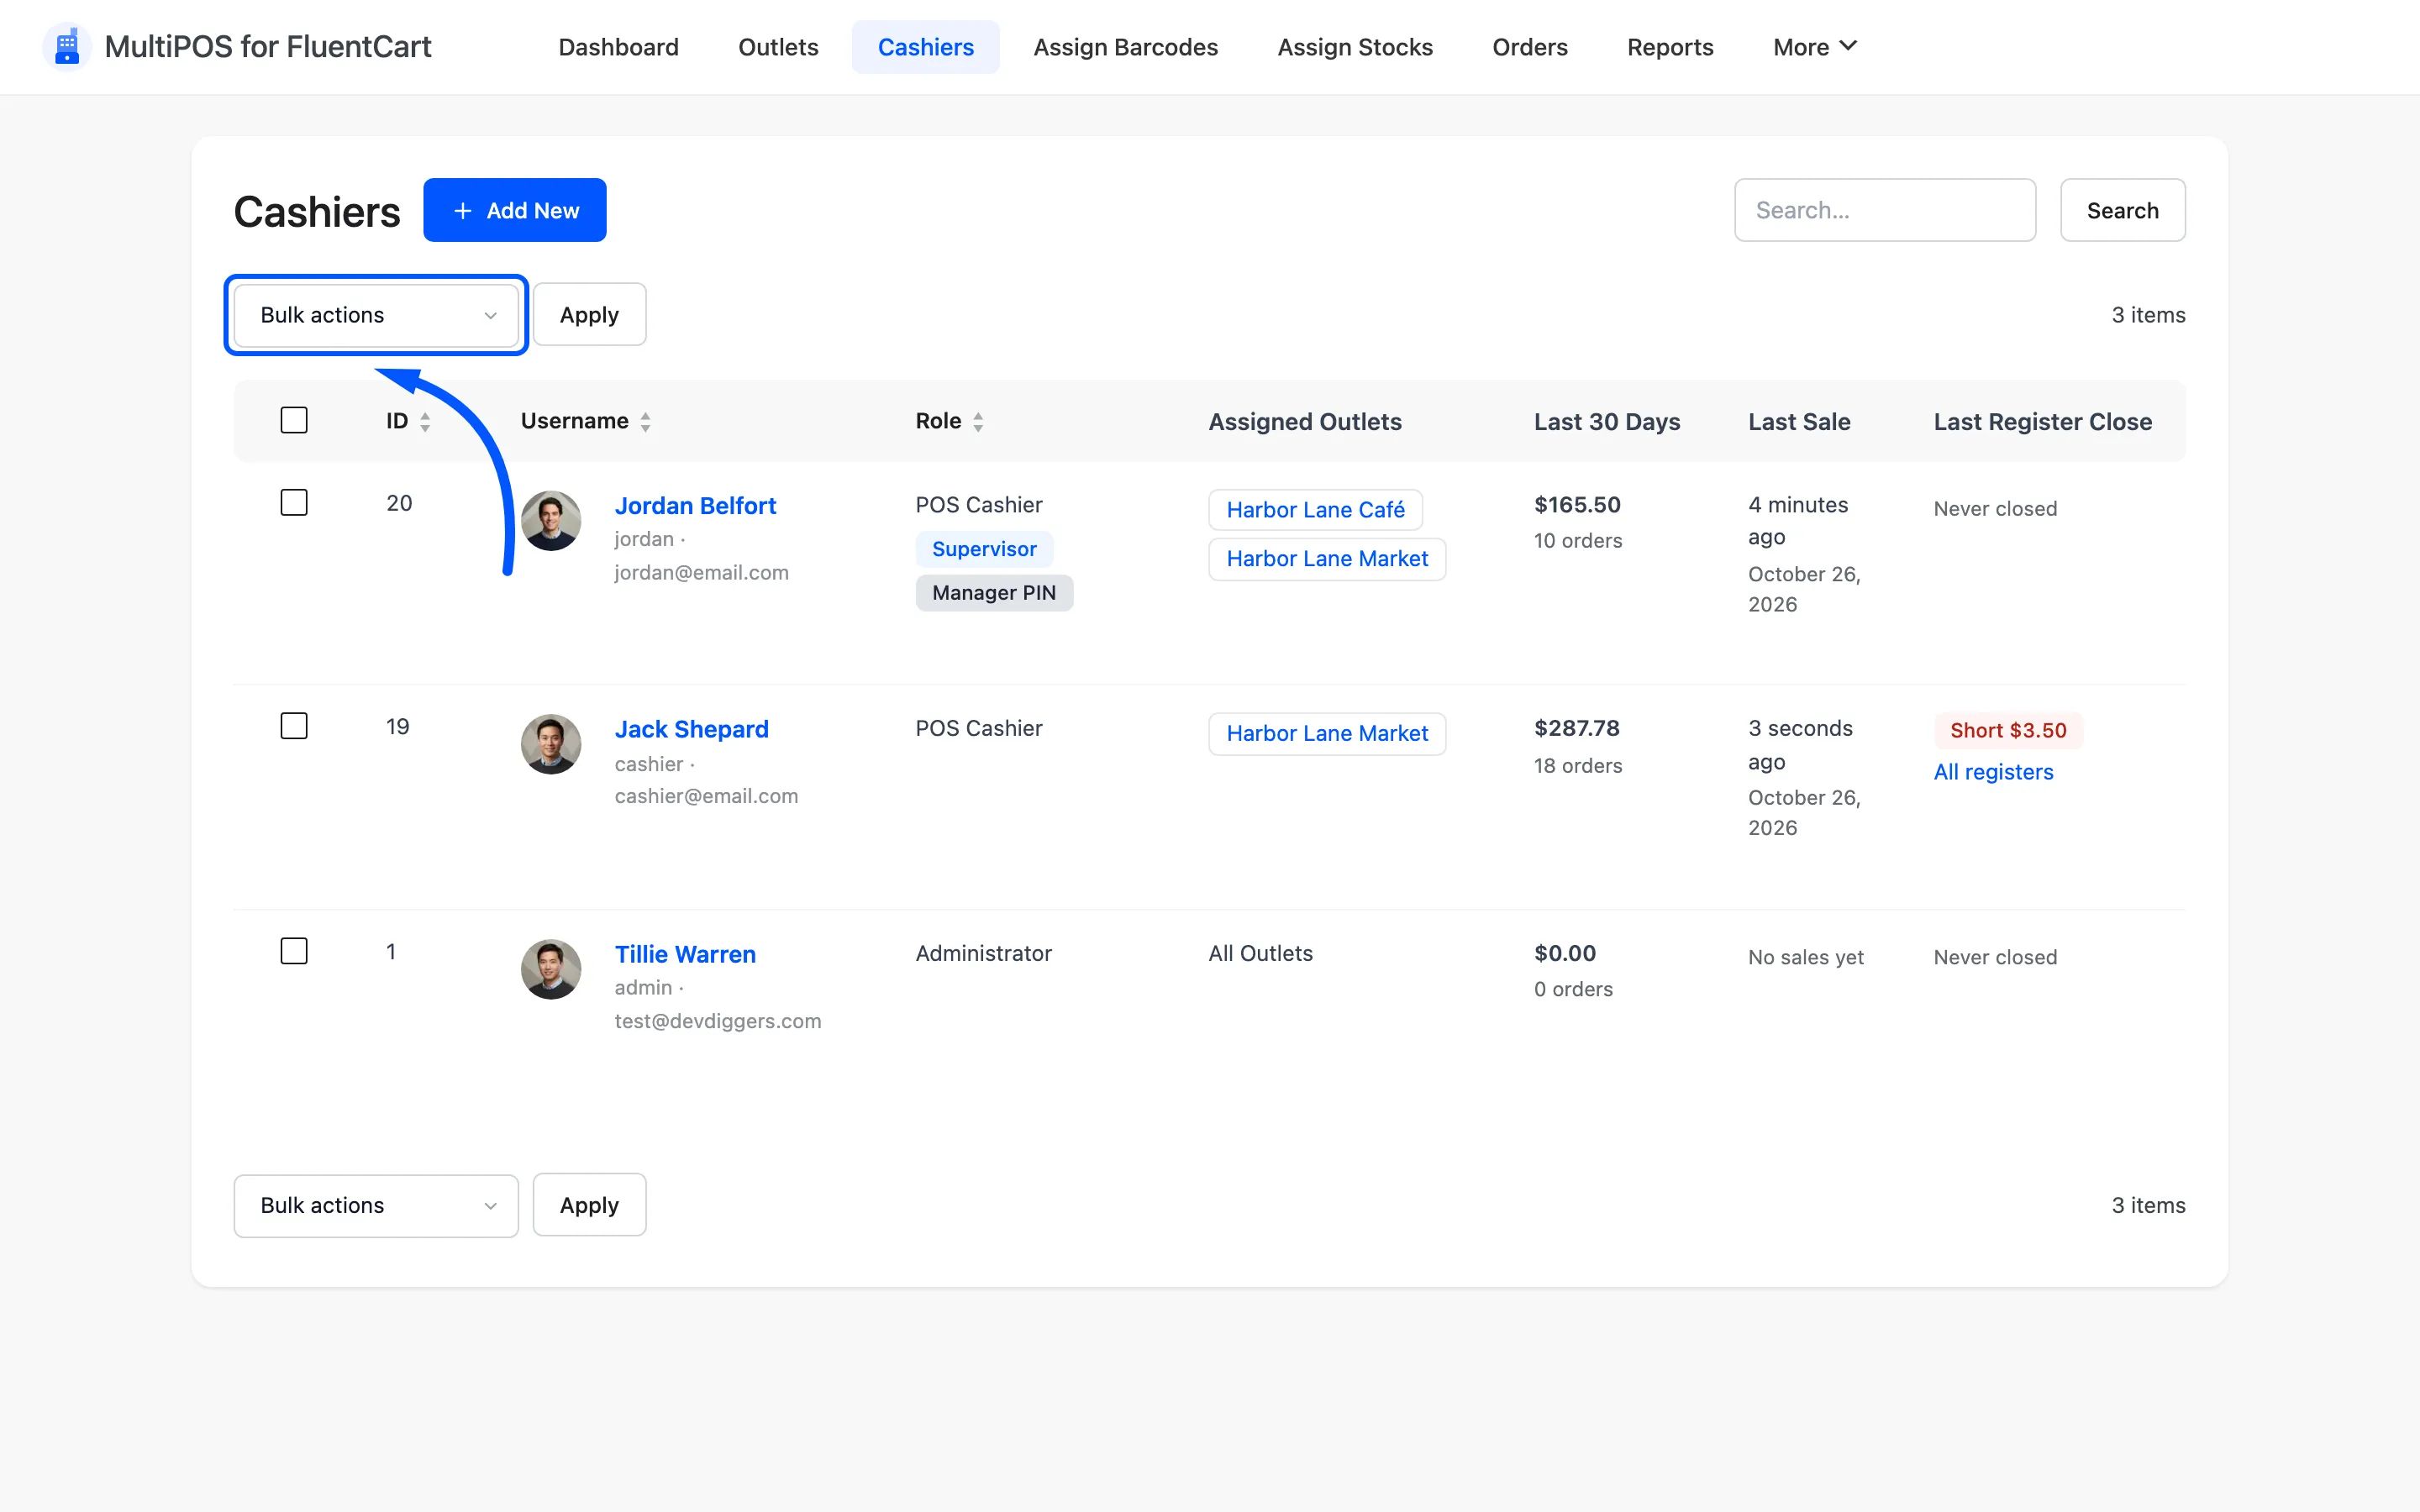Click the Harbor Lane Café outlet tag
2420x1512 pixels.
[x=1315, y=510]
